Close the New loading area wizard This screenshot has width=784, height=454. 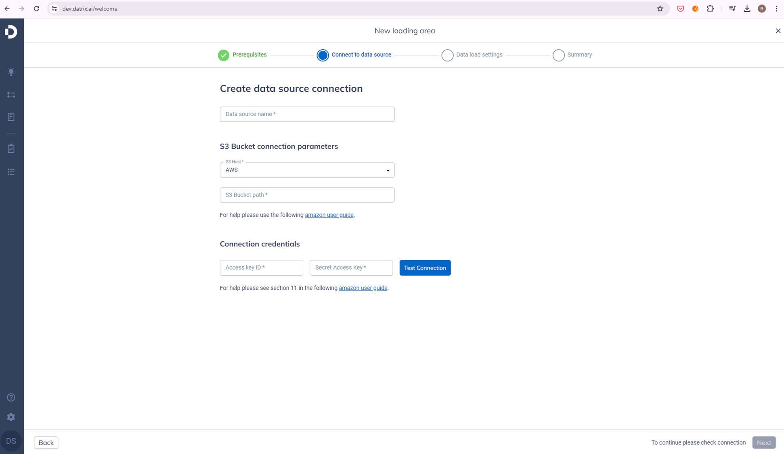pos(778,31)
